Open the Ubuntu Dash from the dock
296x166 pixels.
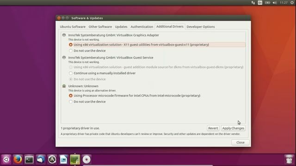[6, 160]
